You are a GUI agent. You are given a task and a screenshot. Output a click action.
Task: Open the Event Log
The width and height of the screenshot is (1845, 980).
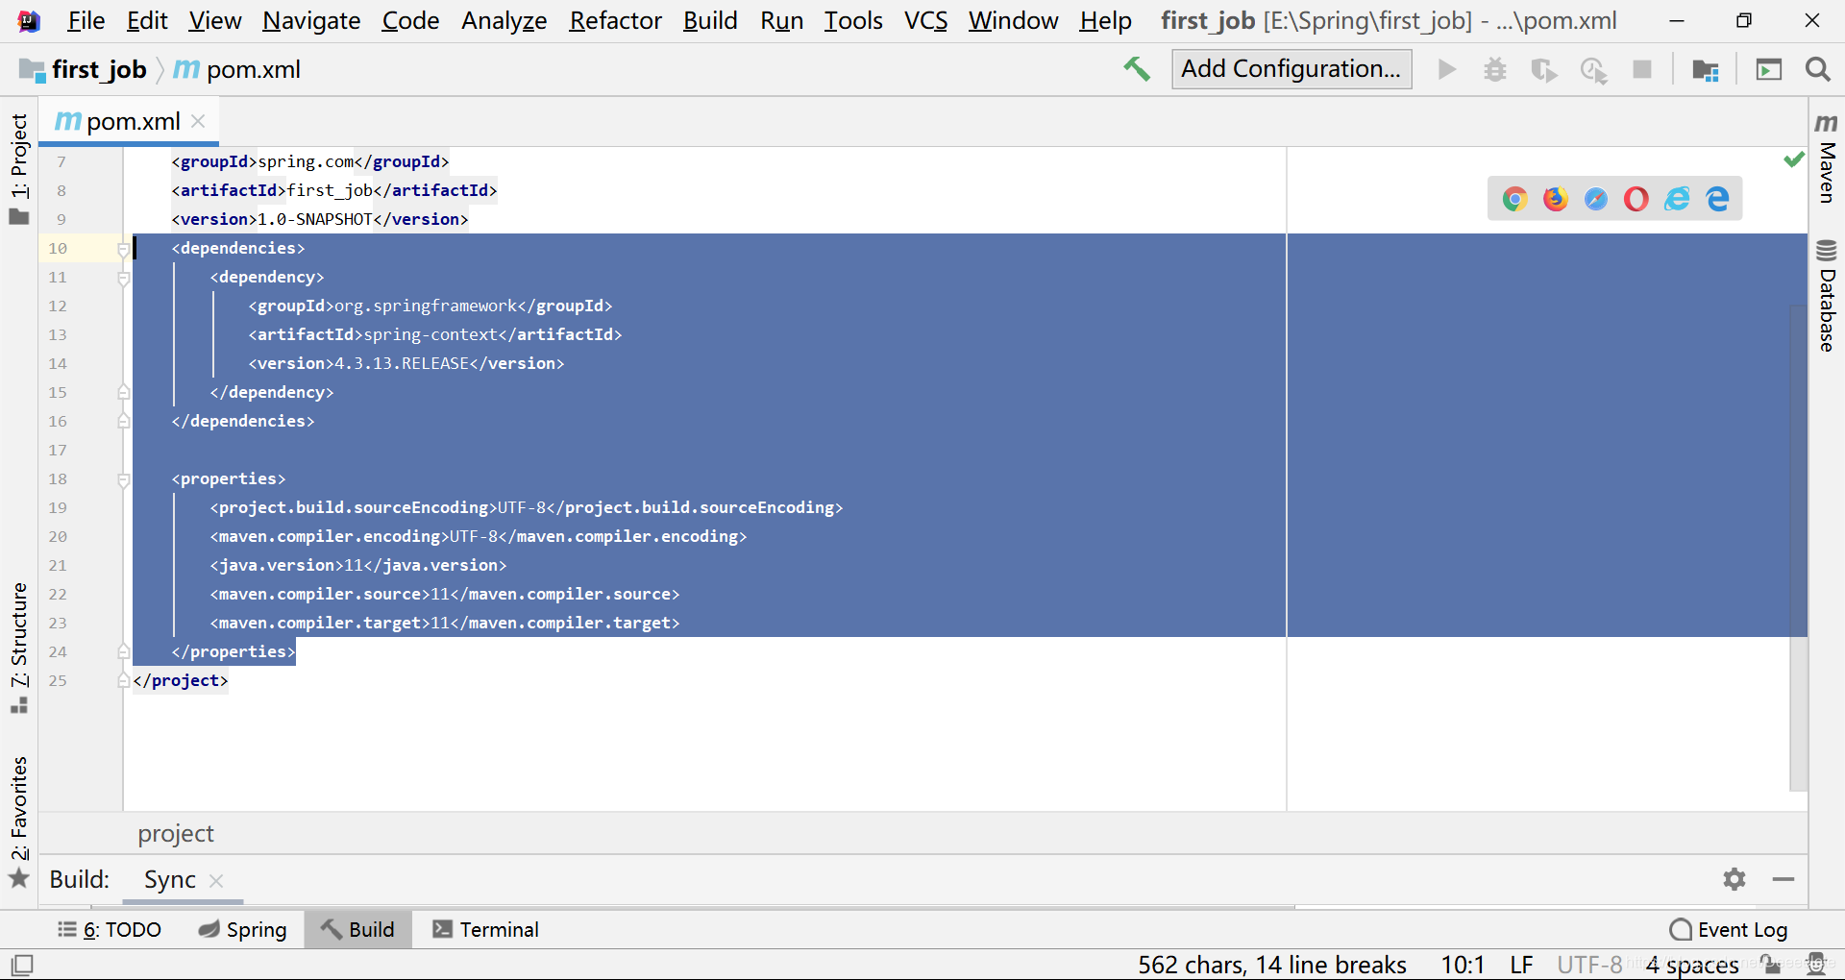(x=1729, y=929)
